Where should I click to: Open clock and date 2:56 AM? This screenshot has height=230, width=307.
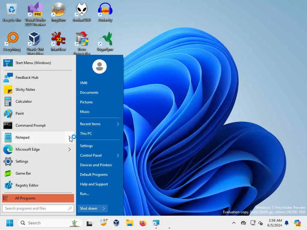point(275,223)
